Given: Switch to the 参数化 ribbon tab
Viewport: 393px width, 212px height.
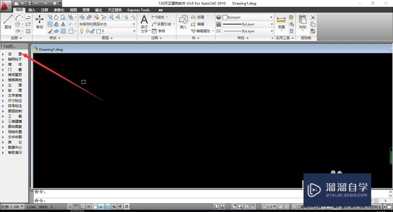Looking at the screenshot, I should pyautogui.click(x=59, y=10).
